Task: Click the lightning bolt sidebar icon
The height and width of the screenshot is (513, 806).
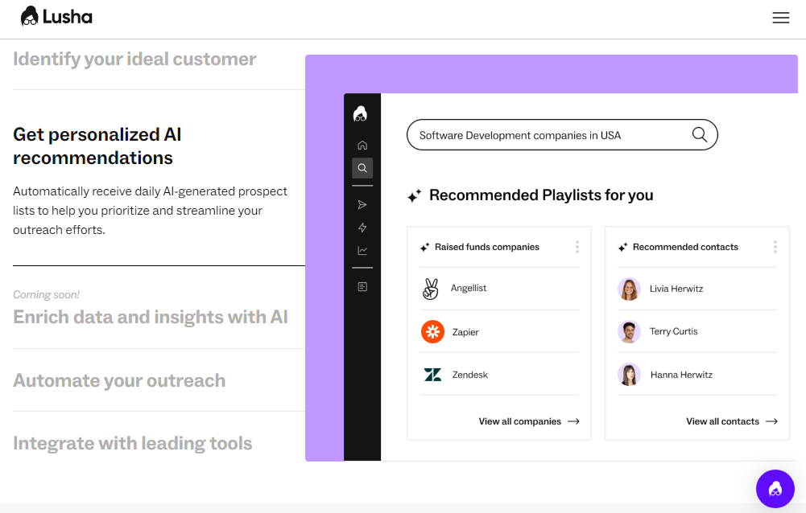Action: click(x=362, y=228)
